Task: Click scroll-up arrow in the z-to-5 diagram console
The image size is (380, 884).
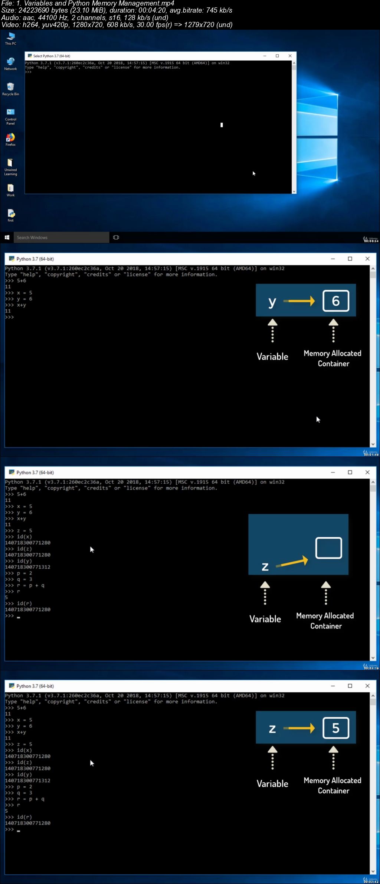Action: click(x=373, y=695)
